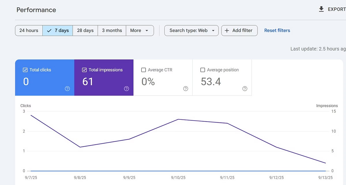Select the 24 hours date range
Viewport: 346px width, 185px height.
pyautogui.click(x=29, y=30)
